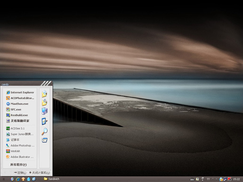This screenshot has width=243, height=182.
Task: Open the run window icon at column bottom
Action: pyautogui.click(x=45, y=140)
